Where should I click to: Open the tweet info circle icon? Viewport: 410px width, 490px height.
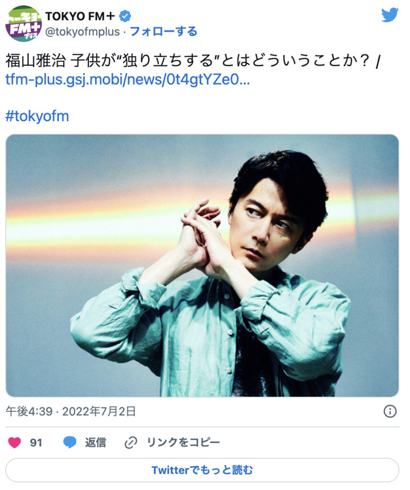click(x=390, y=412)
